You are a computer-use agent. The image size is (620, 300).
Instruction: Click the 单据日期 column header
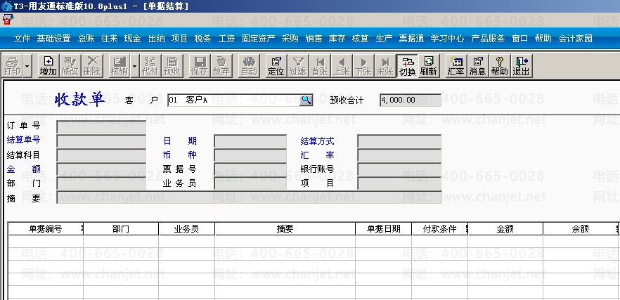(x=384, y=228)
